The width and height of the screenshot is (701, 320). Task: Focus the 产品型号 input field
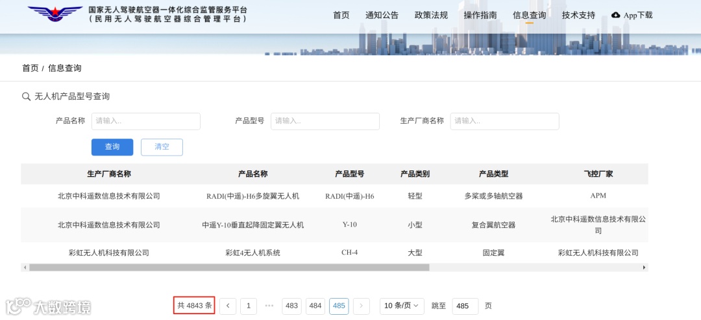[325, 121]
